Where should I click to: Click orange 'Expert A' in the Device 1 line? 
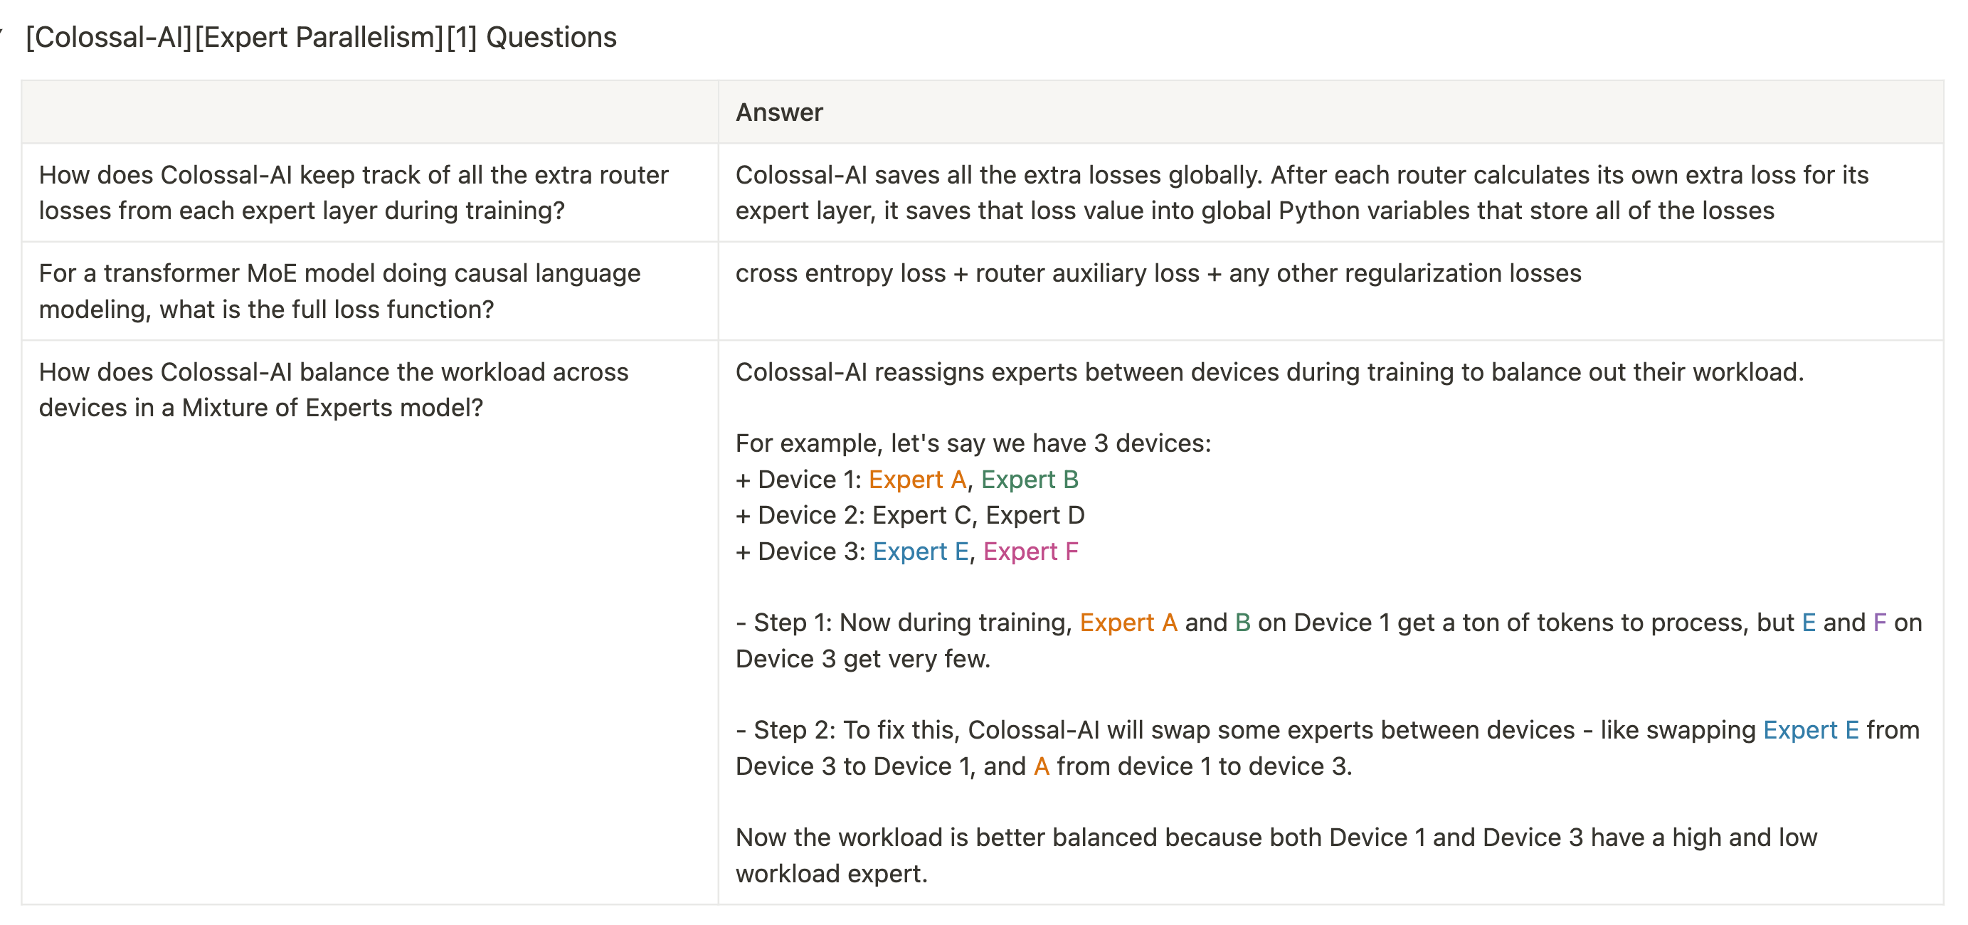click(x=918, y=480)
